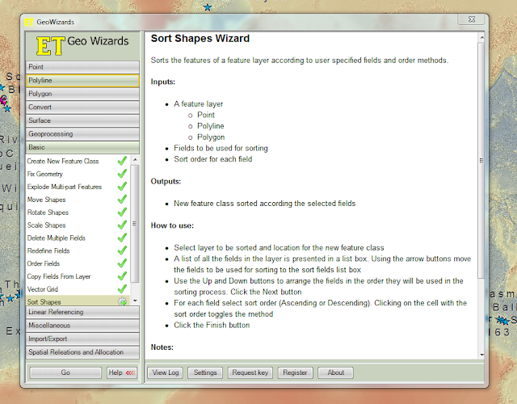
Task: Click the Help button
Action: point(122,372)
